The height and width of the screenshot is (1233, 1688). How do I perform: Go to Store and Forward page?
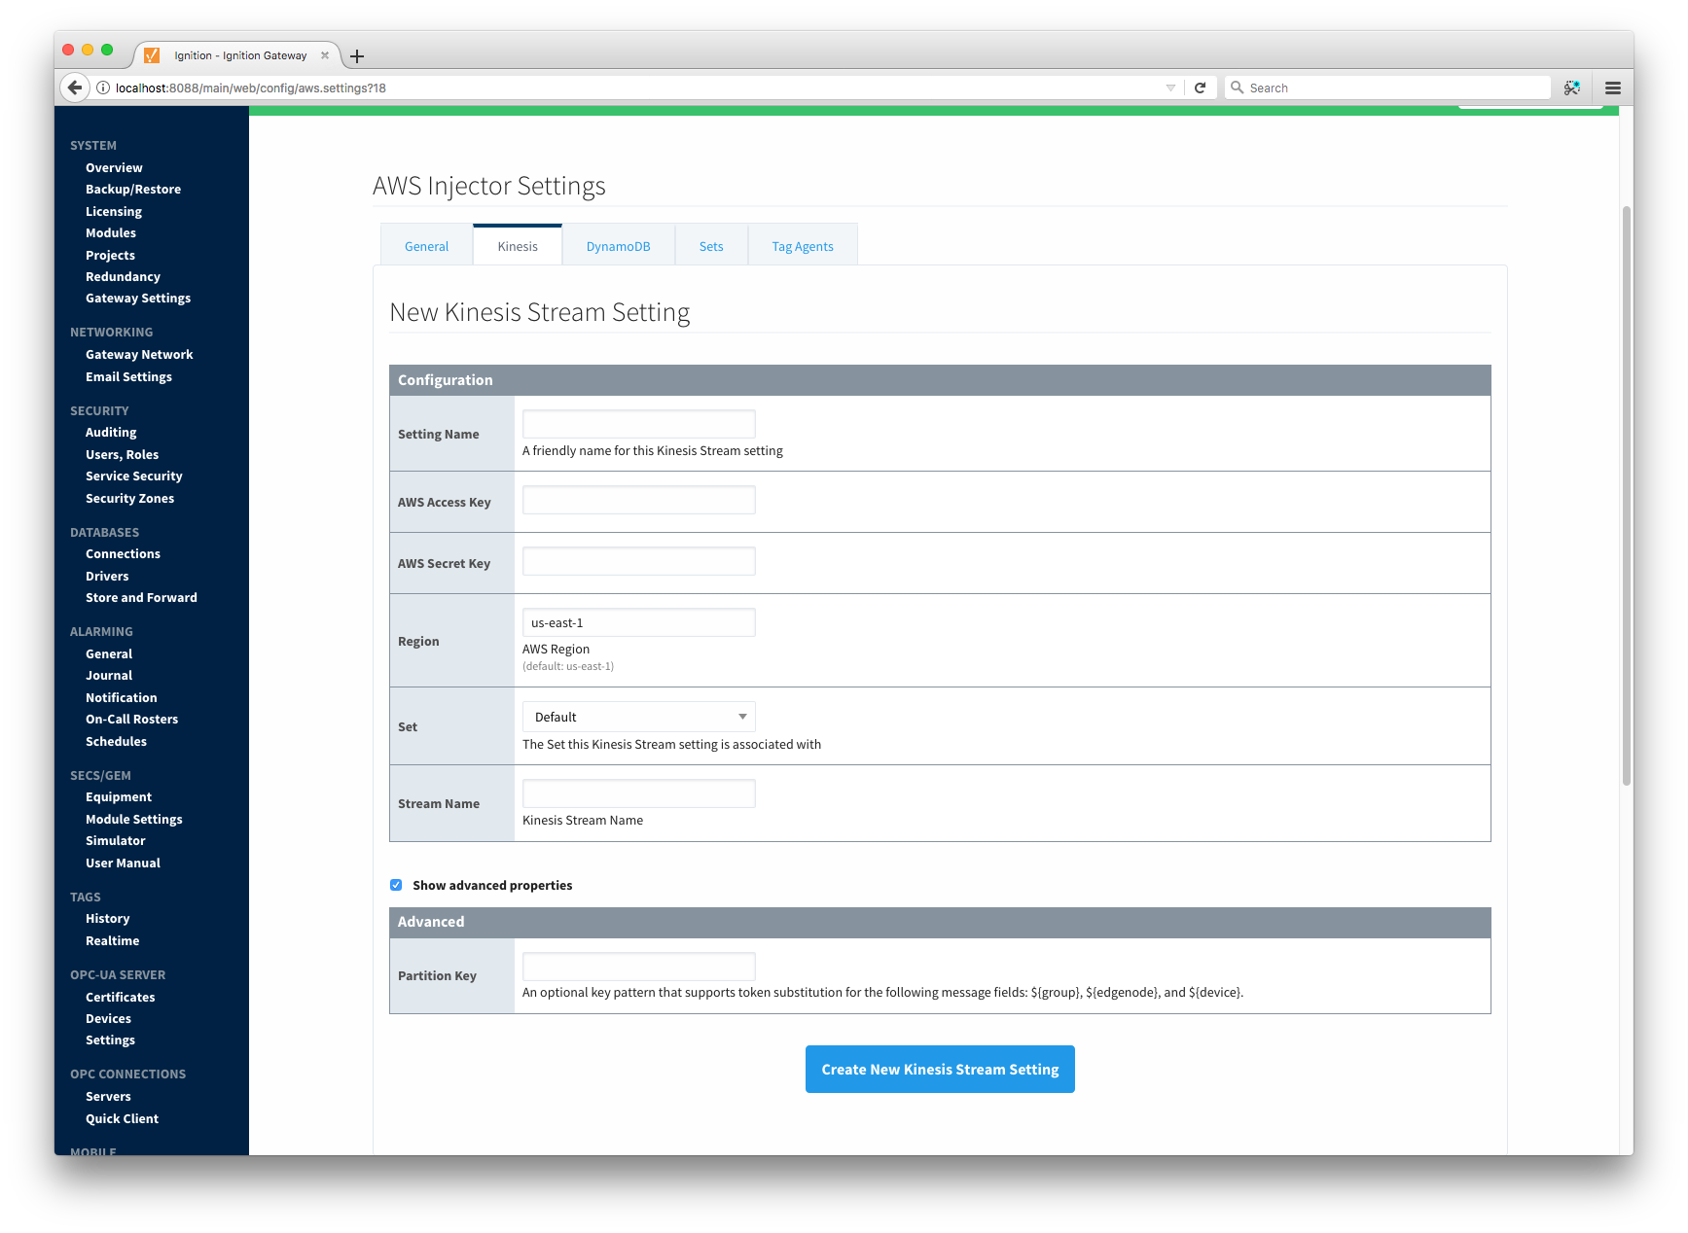pos(141,598)
